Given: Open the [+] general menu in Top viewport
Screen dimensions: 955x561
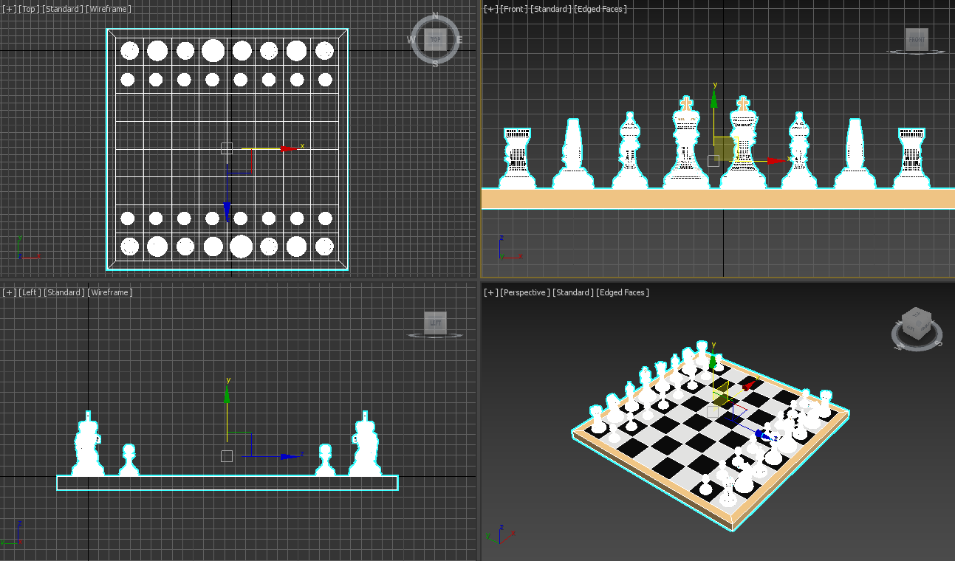Looking at the screenshot, I should click(x=10, y=9).
